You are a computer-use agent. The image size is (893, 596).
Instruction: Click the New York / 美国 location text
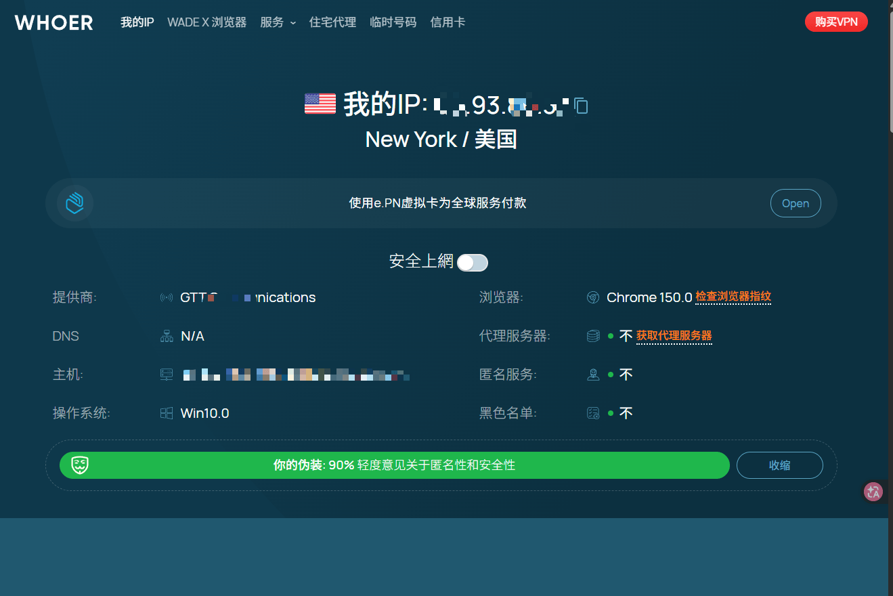[x=441, y=140]
